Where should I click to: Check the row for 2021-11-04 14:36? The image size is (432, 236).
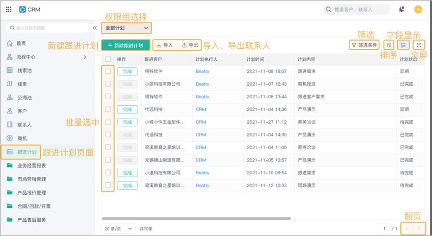[108, 109]
